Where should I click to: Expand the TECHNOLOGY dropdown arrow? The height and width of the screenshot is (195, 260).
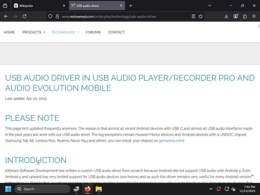pyautogui.click(x=79, y=32)
